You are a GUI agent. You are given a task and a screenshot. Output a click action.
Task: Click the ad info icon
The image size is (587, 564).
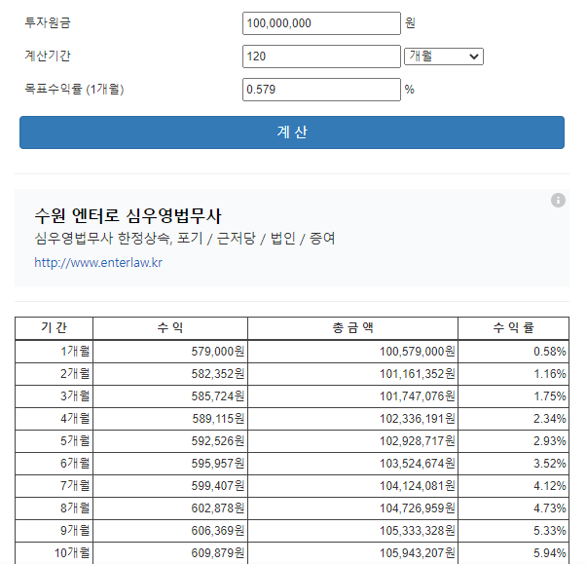tap(558, 201)
